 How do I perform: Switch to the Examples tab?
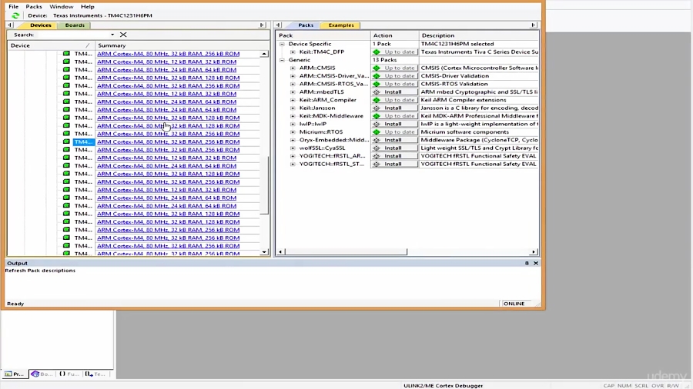pos(341,25)
